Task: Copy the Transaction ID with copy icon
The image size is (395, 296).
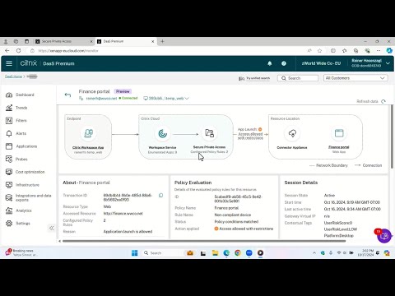Action: point(160,195)
